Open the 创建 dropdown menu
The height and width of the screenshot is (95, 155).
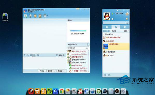tap(126, 31)
